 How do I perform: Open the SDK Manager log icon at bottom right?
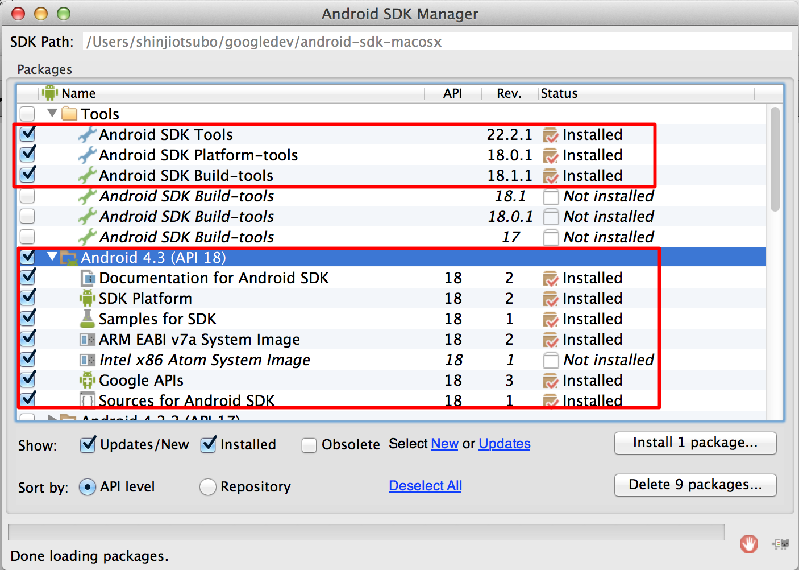click(780, 544)
